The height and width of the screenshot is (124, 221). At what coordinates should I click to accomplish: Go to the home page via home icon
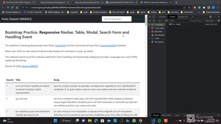(x=17, y=8)
